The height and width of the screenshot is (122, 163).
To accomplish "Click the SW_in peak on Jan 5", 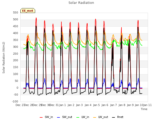I will coord(96,19).
